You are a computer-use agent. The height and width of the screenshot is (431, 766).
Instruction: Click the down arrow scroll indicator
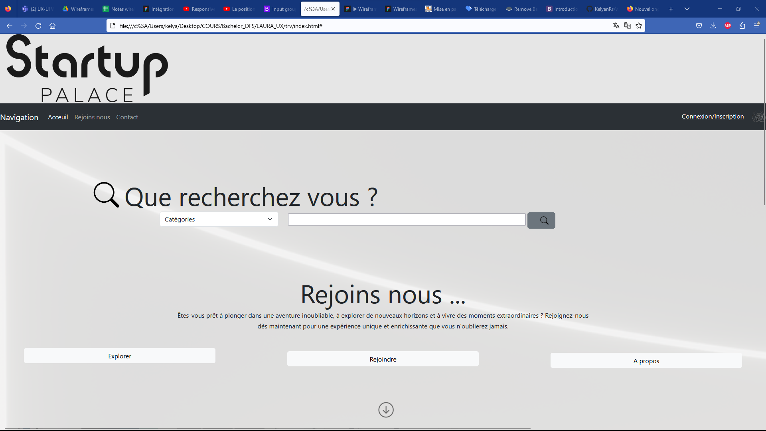385,409
